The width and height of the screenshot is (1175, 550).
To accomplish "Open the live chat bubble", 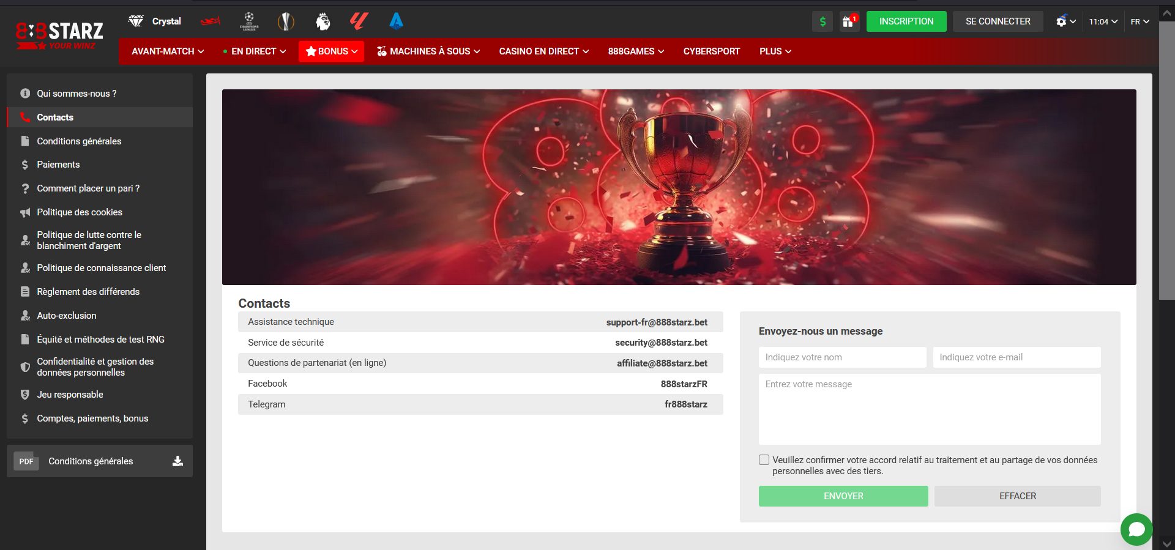I will point(1136,529).
